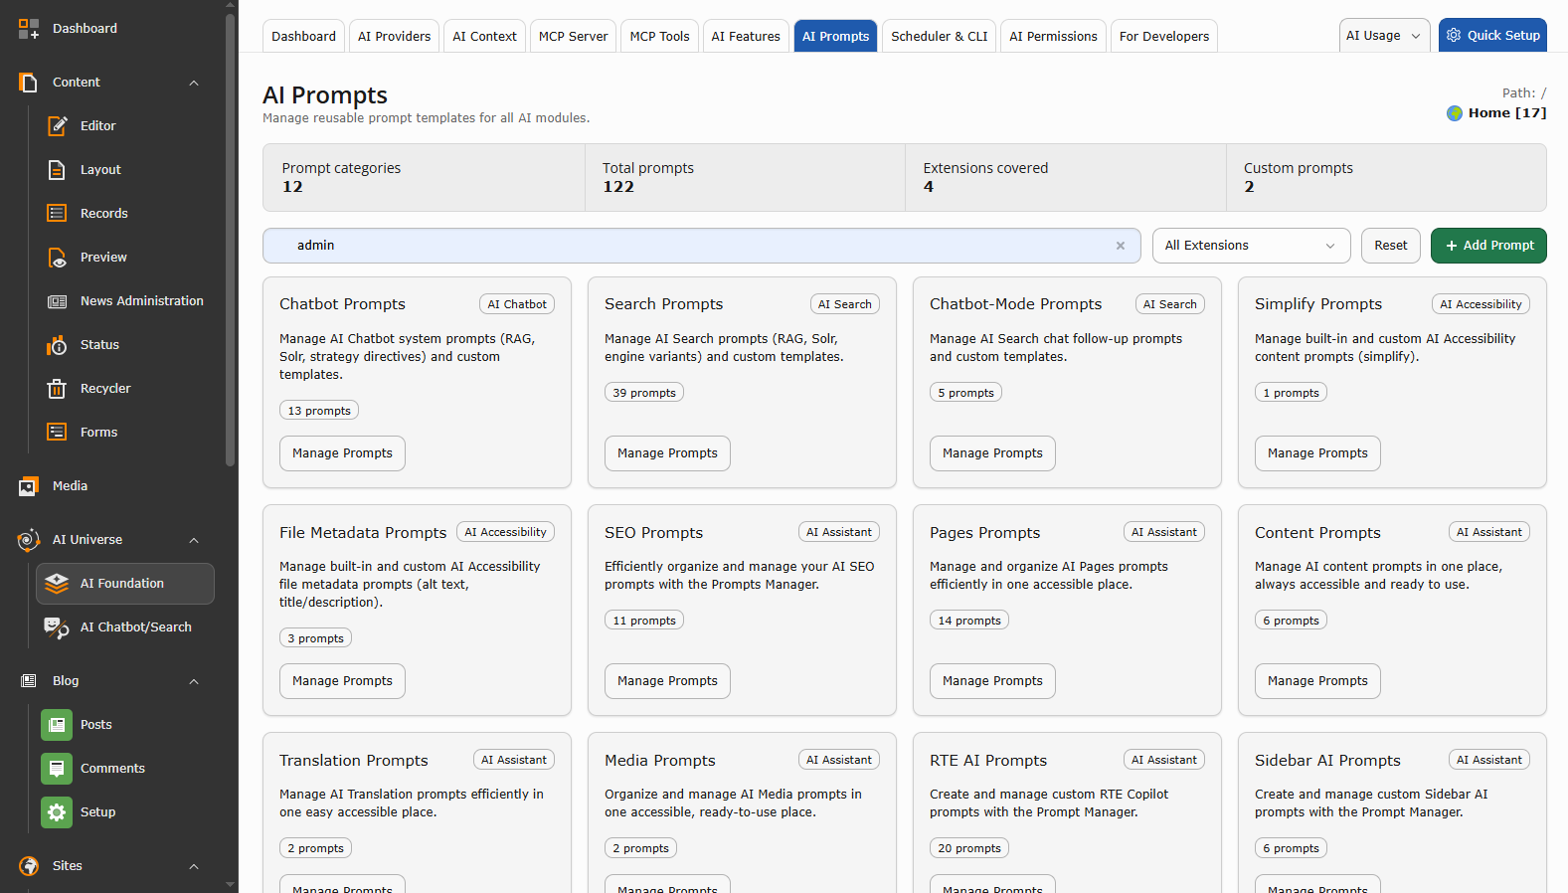Open the Media module icon
Image resolution: width=1568 pixels, height=893 pixels.
click(29, 486)
